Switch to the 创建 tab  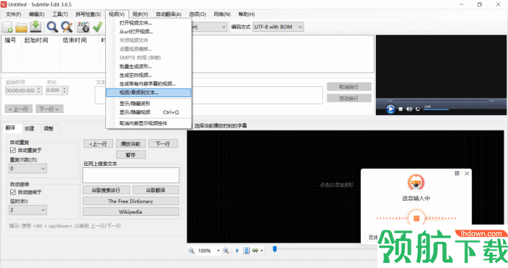30,129
